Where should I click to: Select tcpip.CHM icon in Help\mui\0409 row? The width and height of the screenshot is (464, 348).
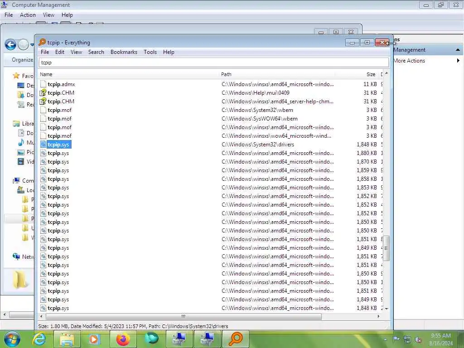tap(43, 93)
